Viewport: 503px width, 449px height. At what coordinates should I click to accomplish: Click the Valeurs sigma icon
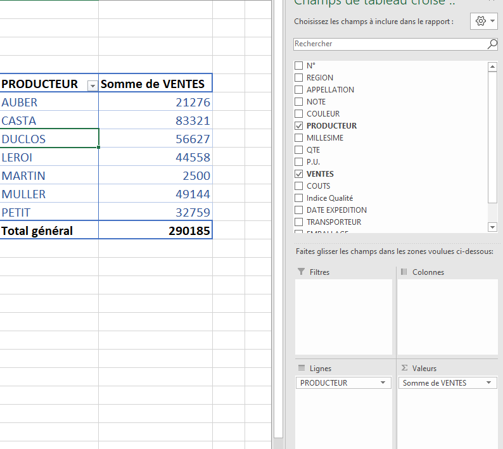pos(404,368)
